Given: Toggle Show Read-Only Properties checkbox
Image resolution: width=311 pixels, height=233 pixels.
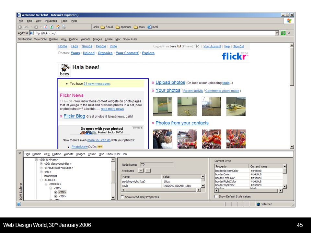Looking at the screenshot, I should tap(122, 197).
